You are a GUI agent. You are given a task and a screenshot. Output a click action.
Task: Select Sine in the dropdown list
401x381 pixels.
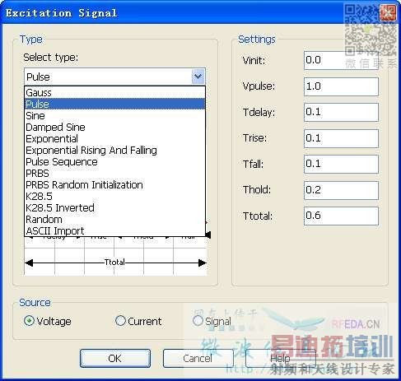[114, 115]
